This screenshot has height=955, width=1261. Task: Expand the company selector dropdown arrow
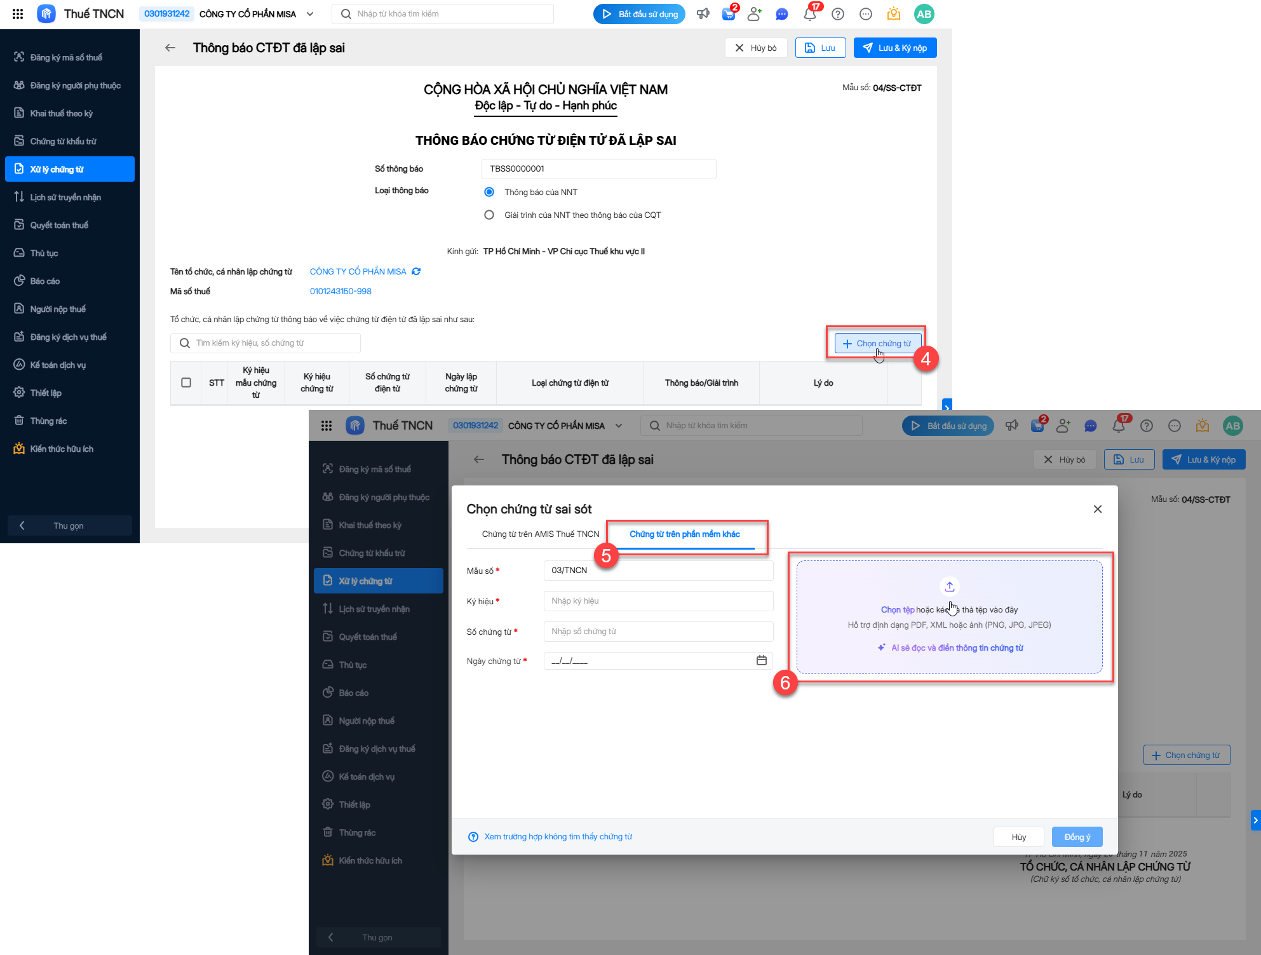click(310, 14)
